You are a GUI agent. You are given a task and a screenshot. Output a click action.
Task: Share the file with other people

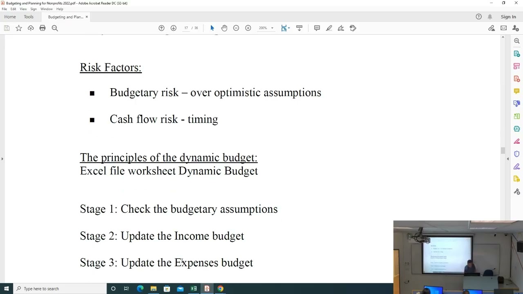(516, 28)
